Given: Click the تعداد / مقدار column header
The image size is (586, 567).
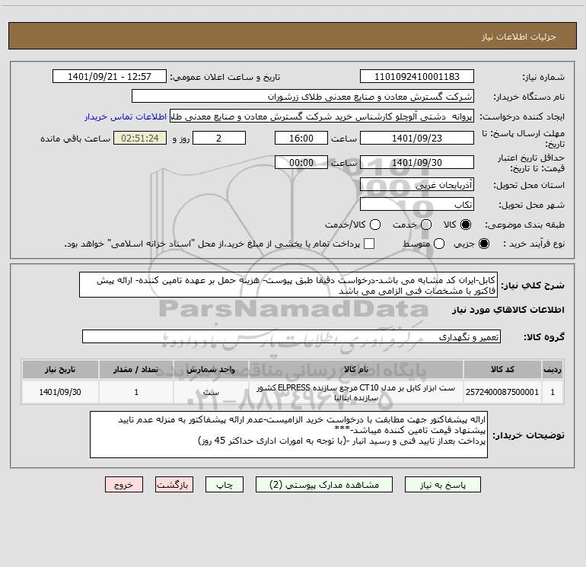Looking at the screenshot, I should 136,370.
